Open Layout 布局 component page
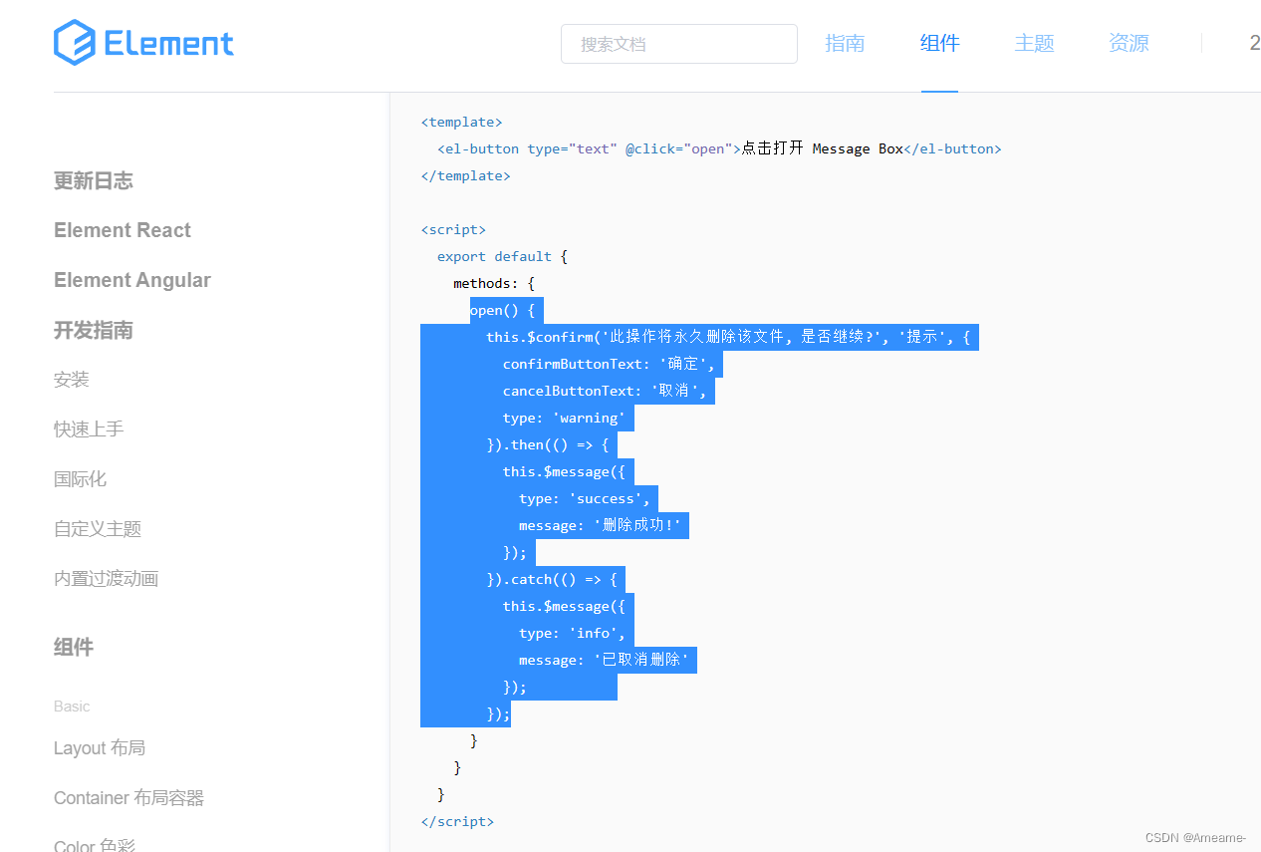Viewport: 1261px width, 852px height. (x=100, y=748)
